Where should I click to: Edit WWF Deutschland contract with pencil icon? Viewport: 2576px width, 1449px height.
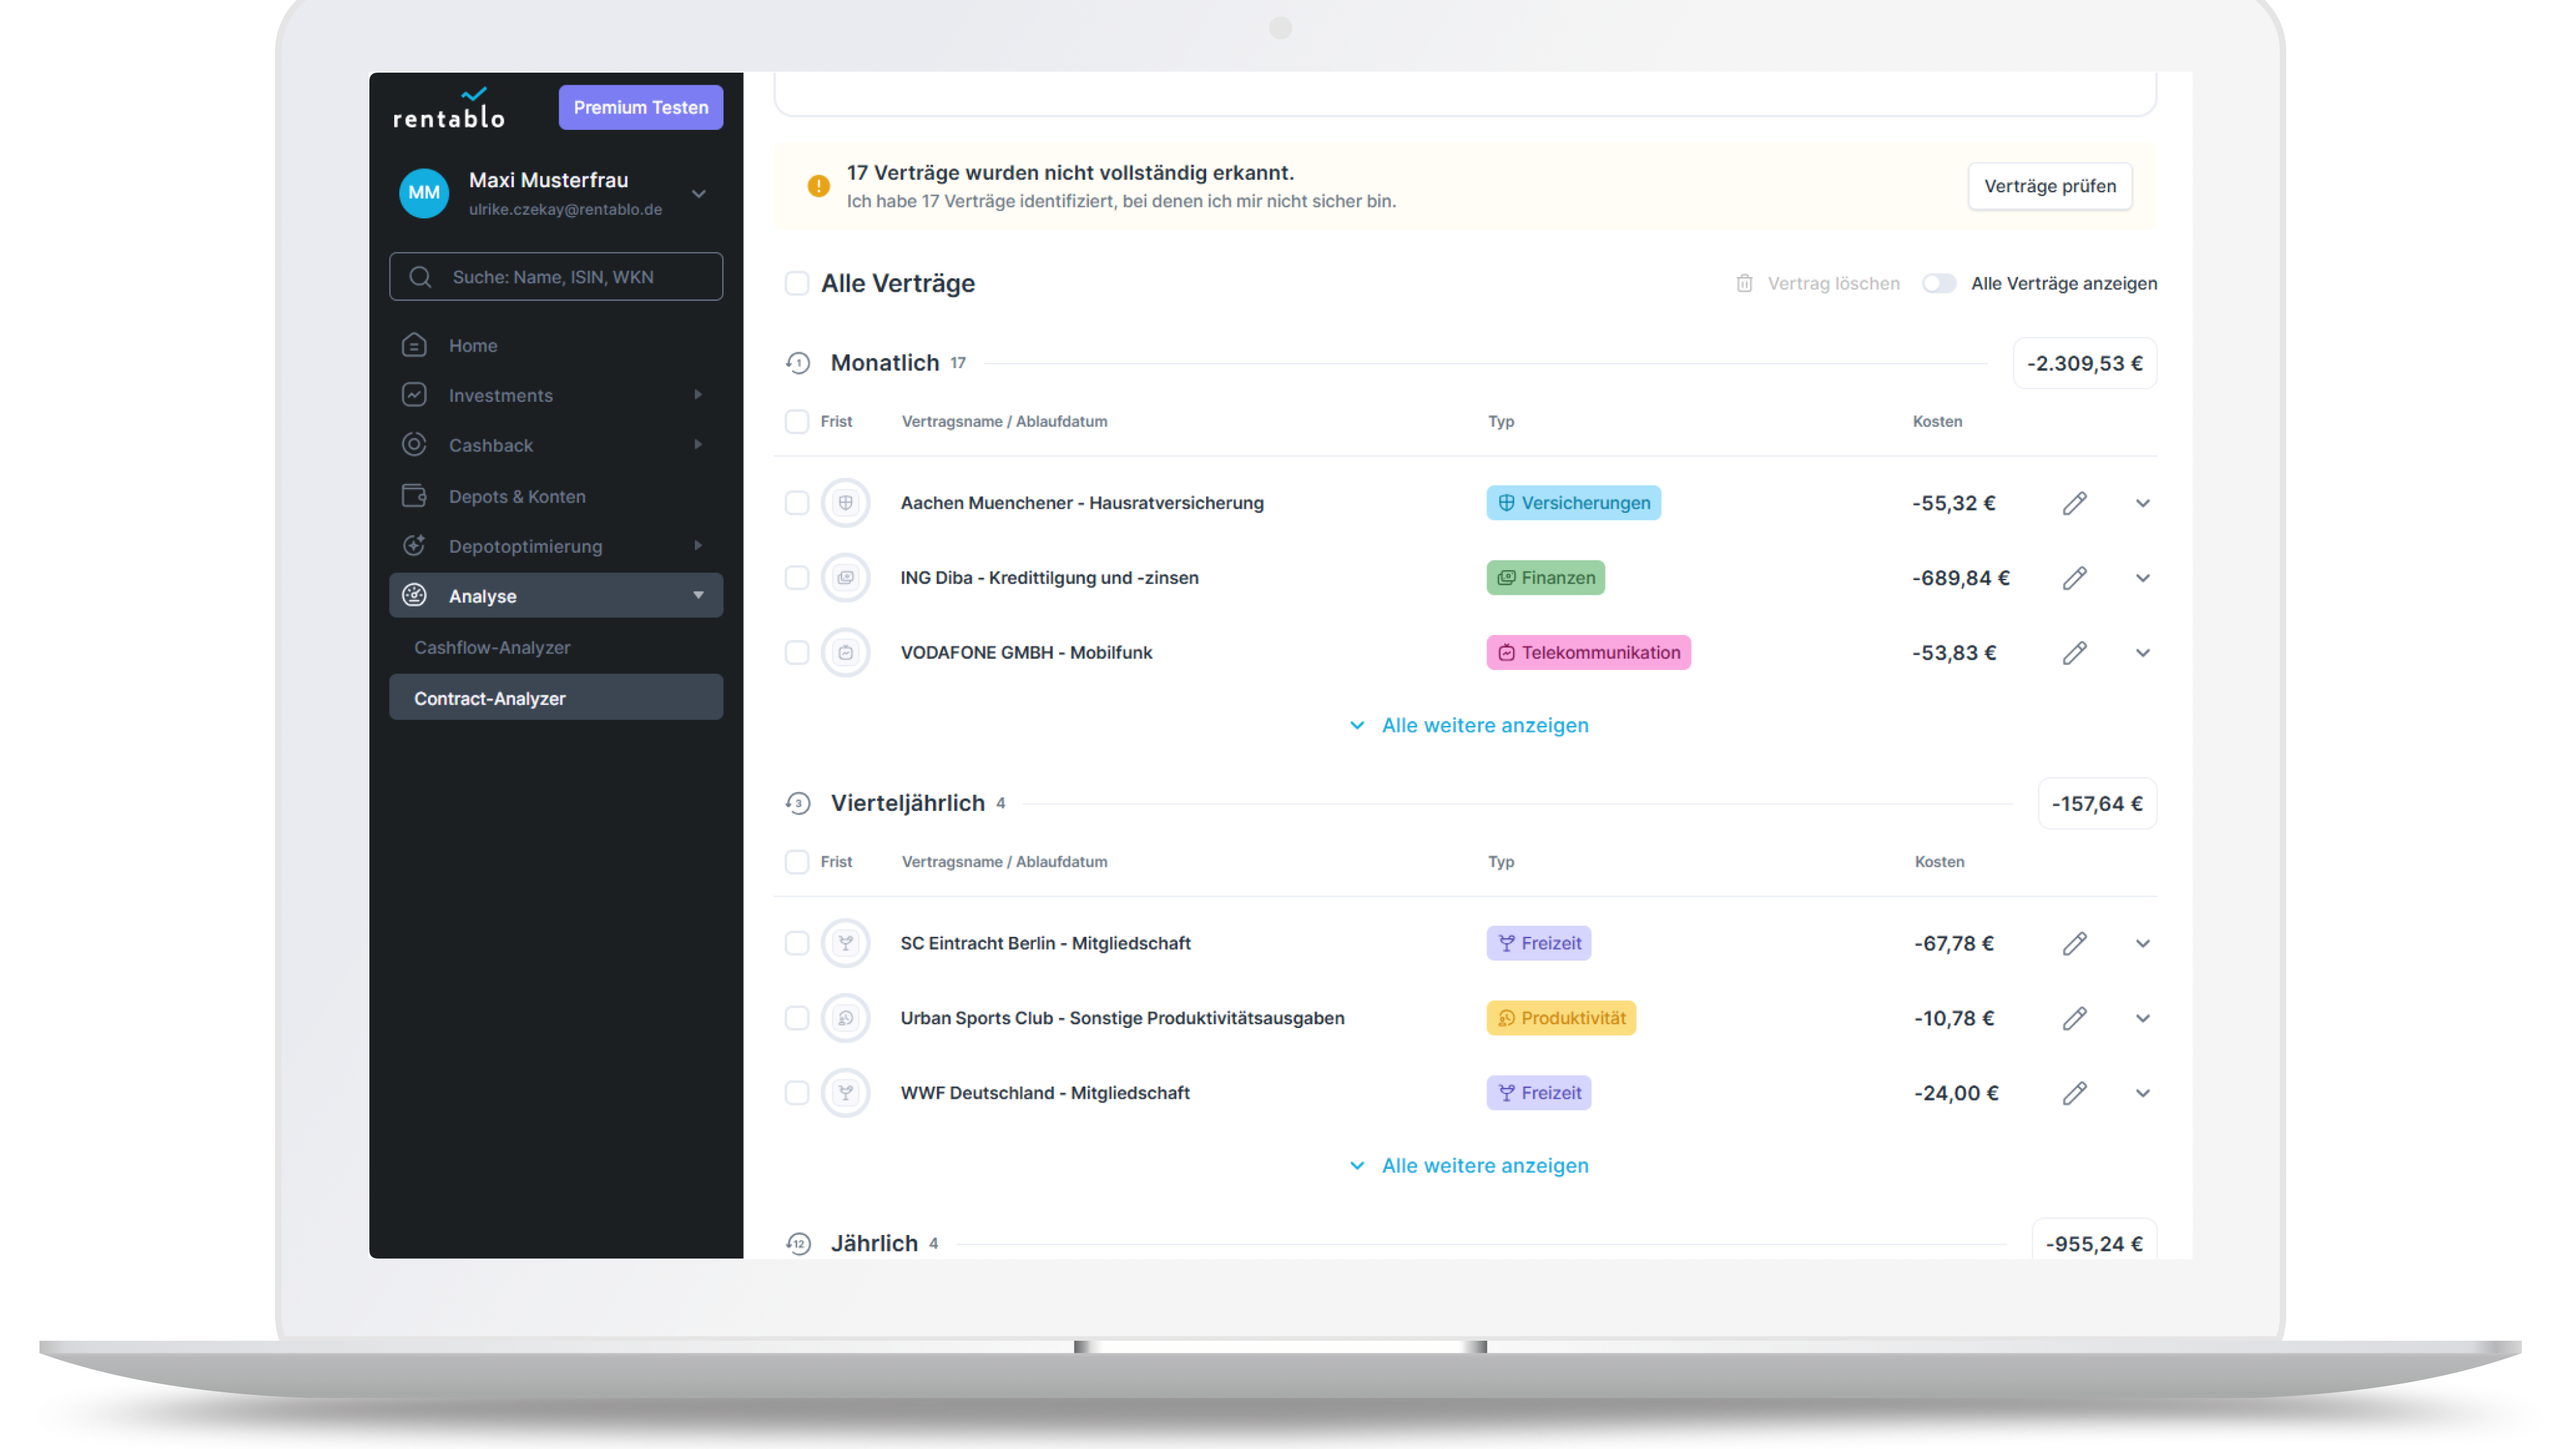coord(2075,1094)
